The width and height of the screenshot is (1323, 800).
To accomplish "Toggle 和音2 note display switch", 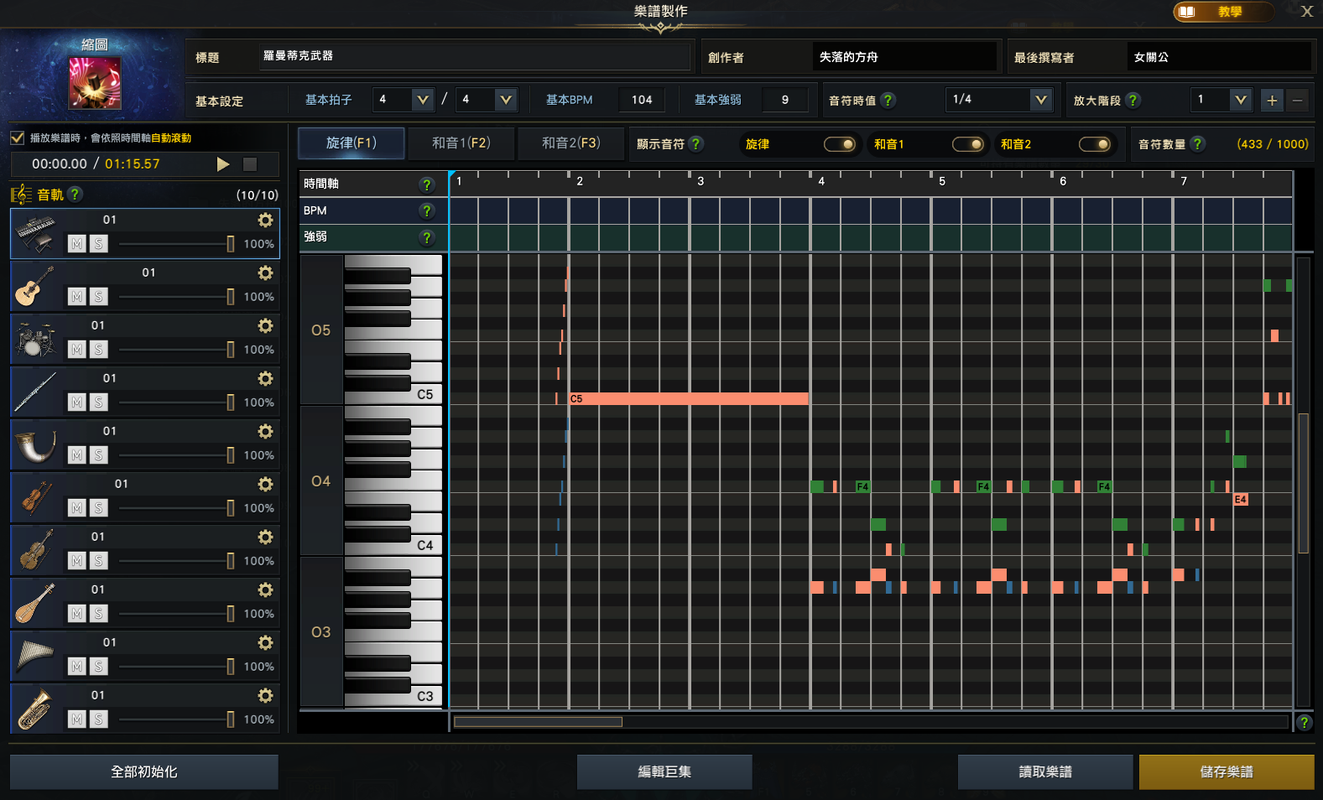I will coord(1094,144).
